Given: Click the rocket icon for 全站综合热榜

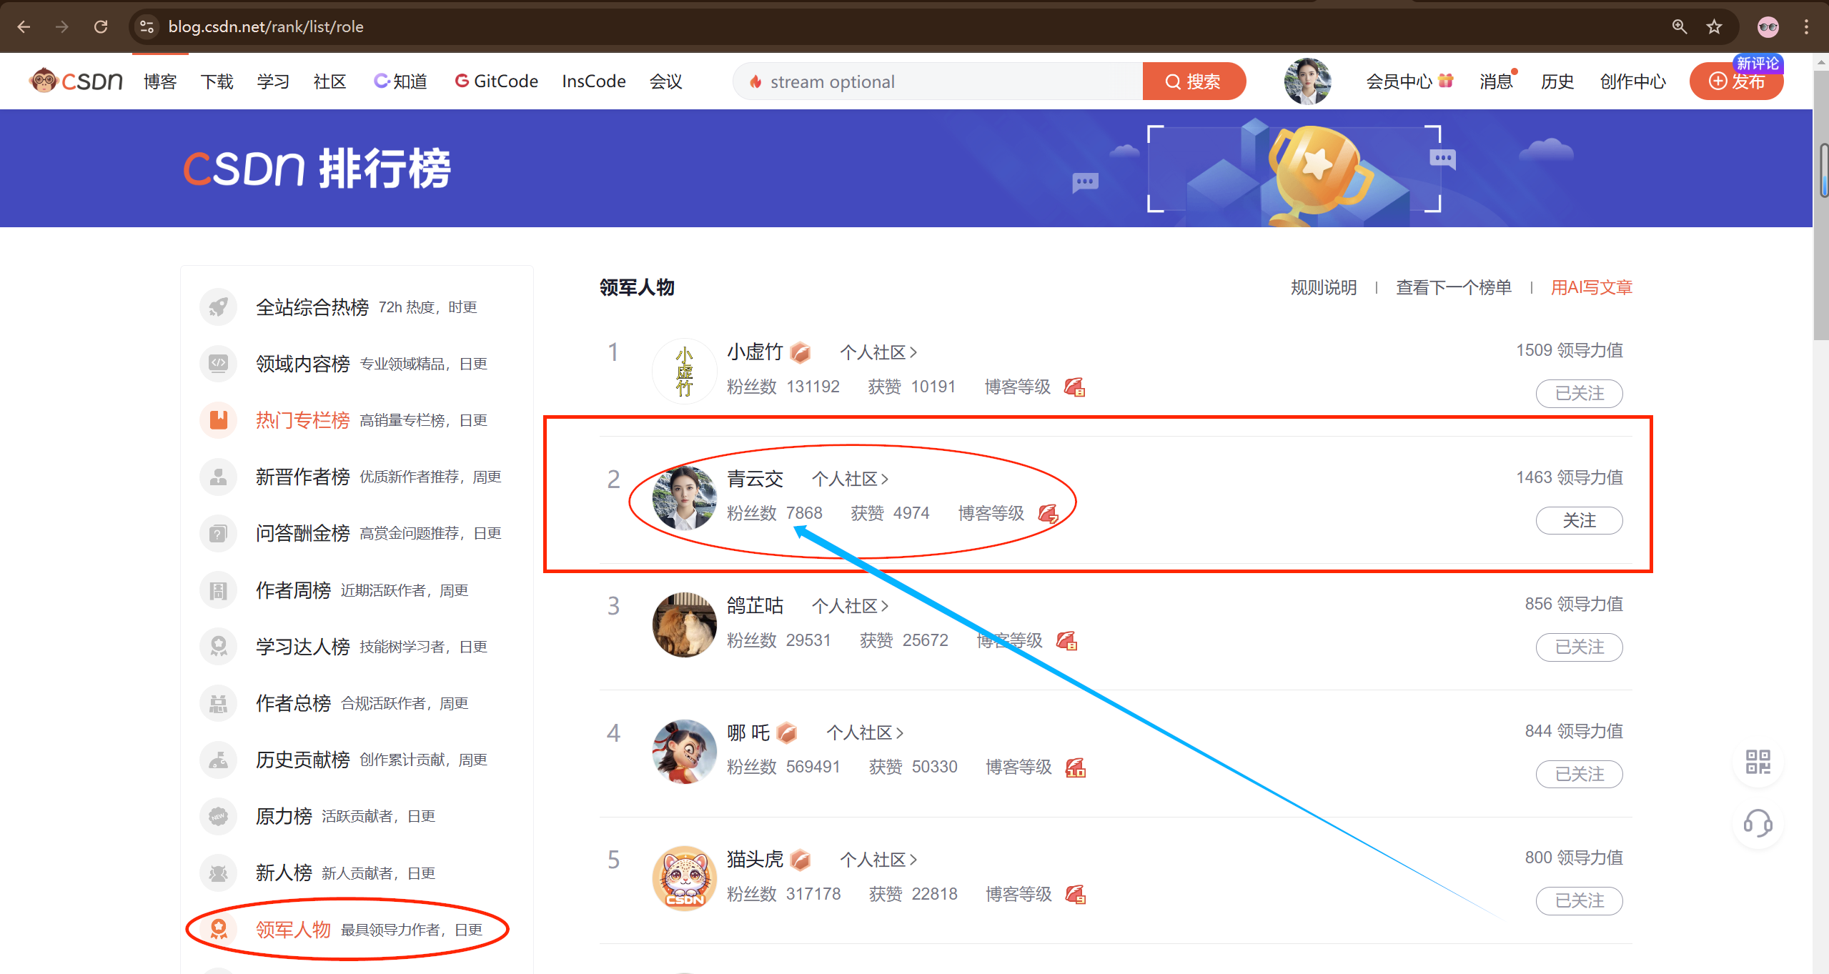Looking at the screenshot, I should (218, 307).
